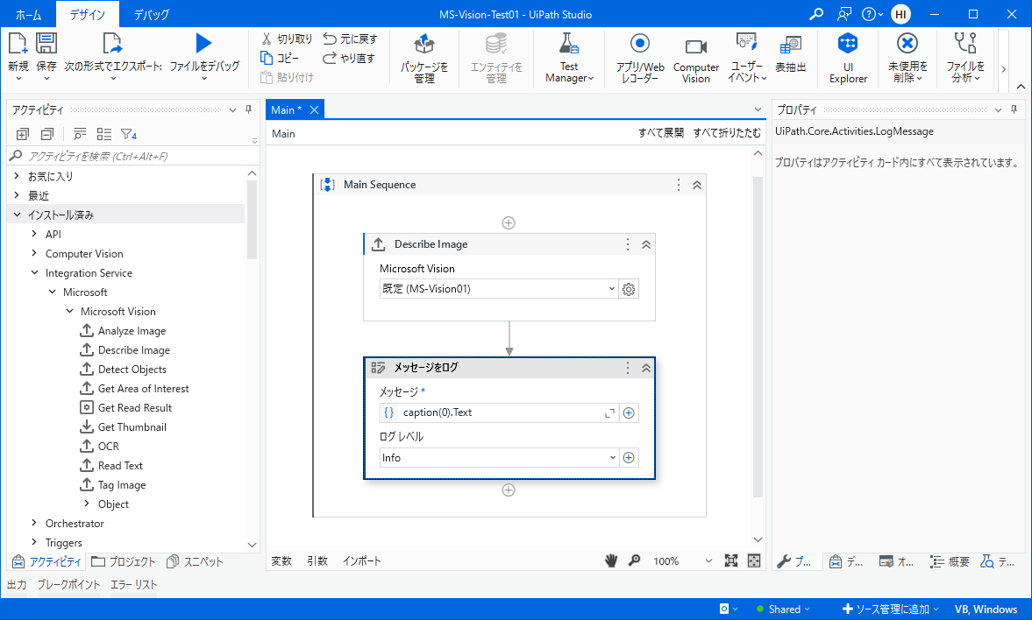
Task: Click ソース管理に追加 in status bar
Action: pyautogui.click(x=890, y=609)
